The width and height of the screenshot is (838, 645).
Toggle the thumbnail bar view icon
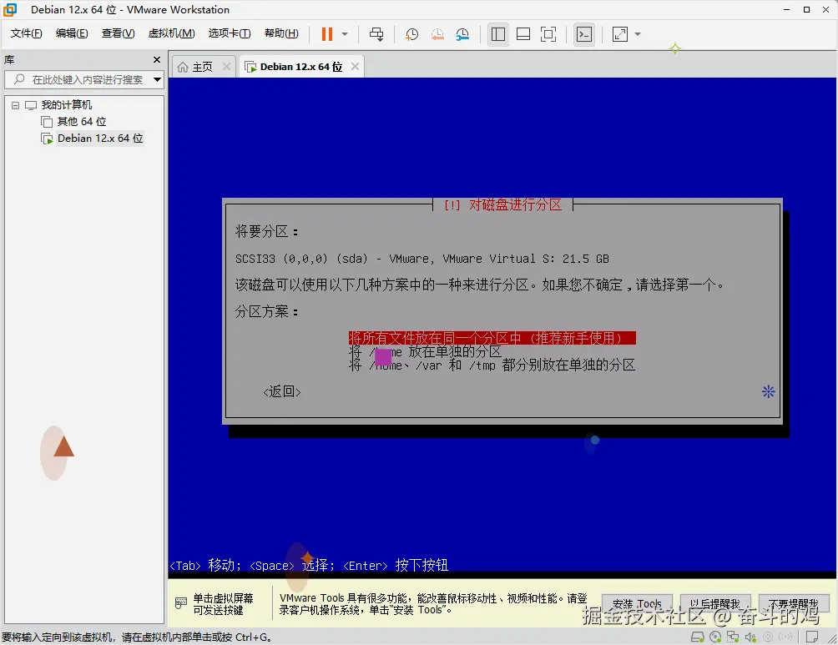[x=523, y=34]
